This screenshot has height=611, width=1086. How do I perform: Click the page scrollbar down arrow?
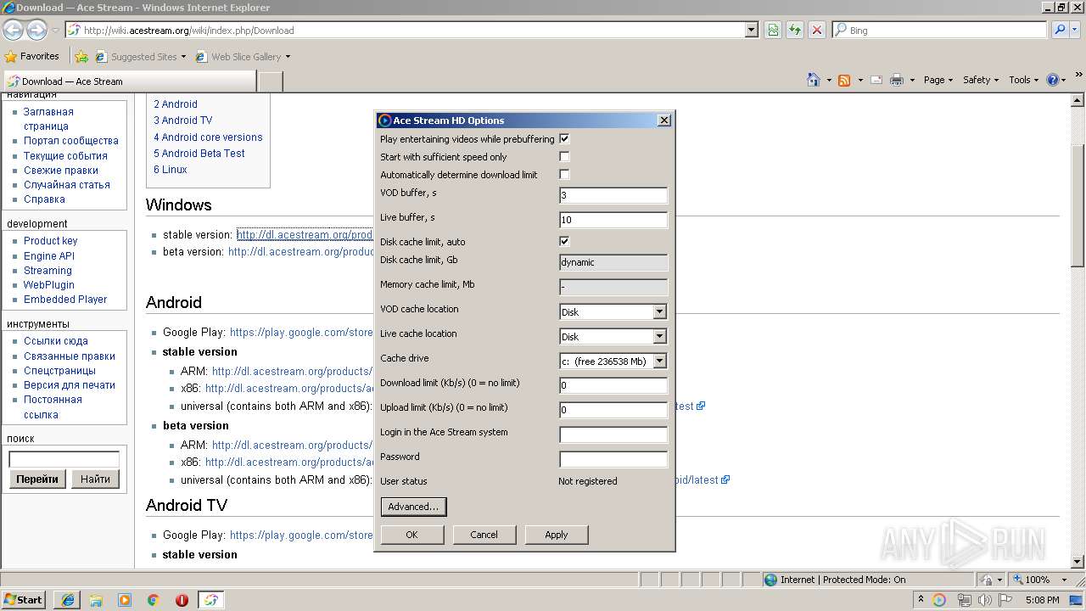[1078, 562]
